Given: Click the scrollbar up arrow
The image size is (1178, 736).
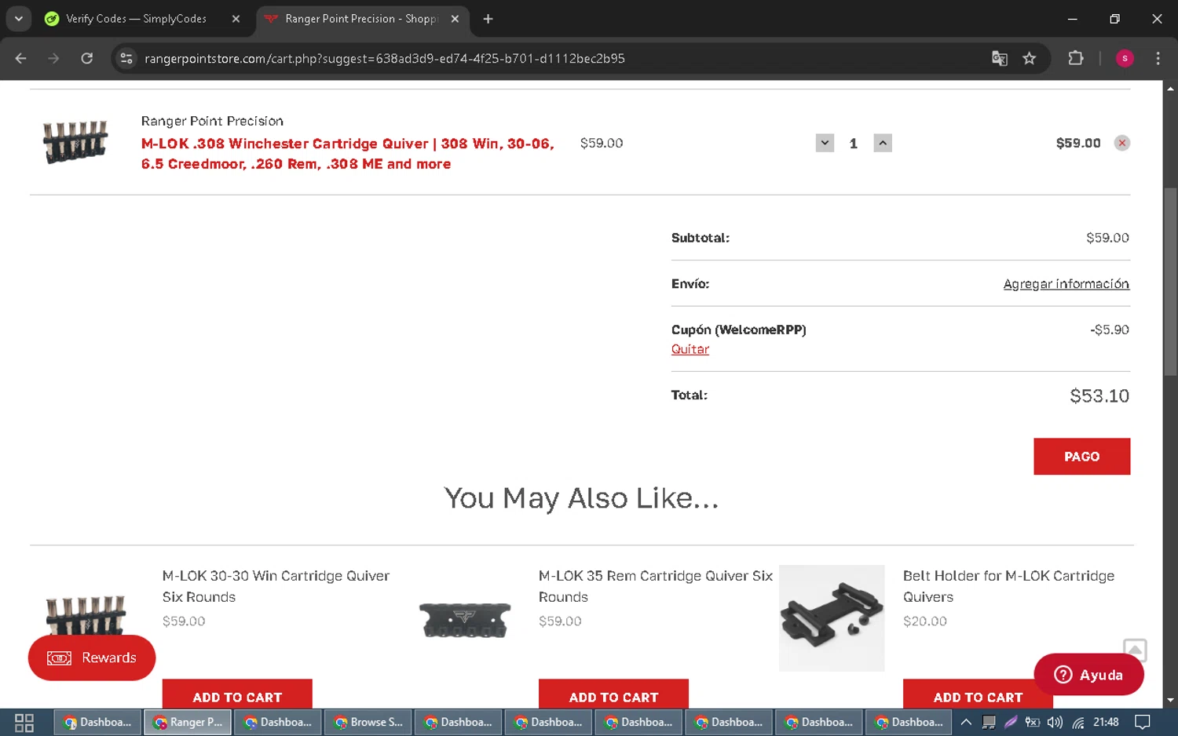Looking at the screenshot, I should [1170, 89].
